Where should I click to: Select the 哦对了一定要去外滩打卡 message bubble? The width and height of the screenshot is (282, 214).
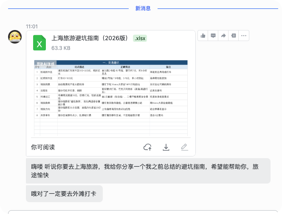point(64,194)
